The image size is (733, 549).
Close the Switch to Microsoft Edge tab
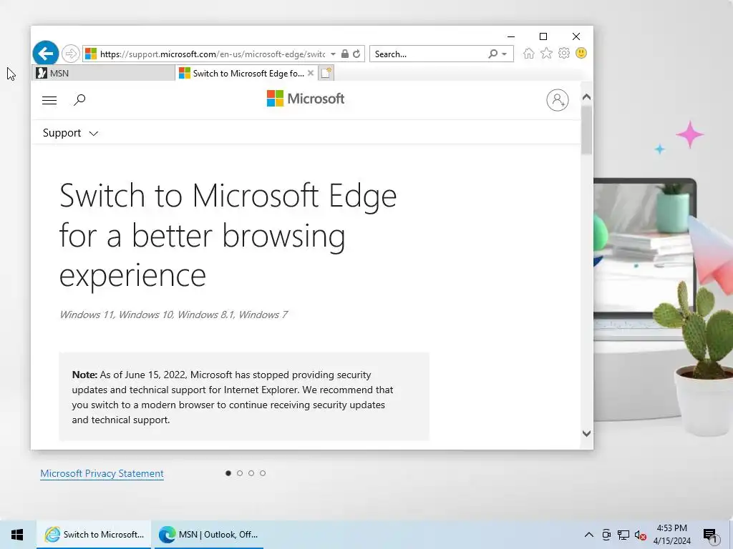[x=311, y=73]
